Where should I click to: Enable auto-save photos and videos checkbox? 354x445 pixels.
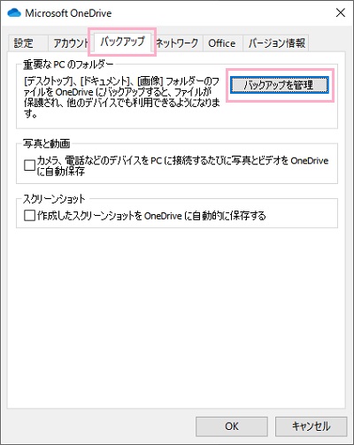click(x=29, y=165)
